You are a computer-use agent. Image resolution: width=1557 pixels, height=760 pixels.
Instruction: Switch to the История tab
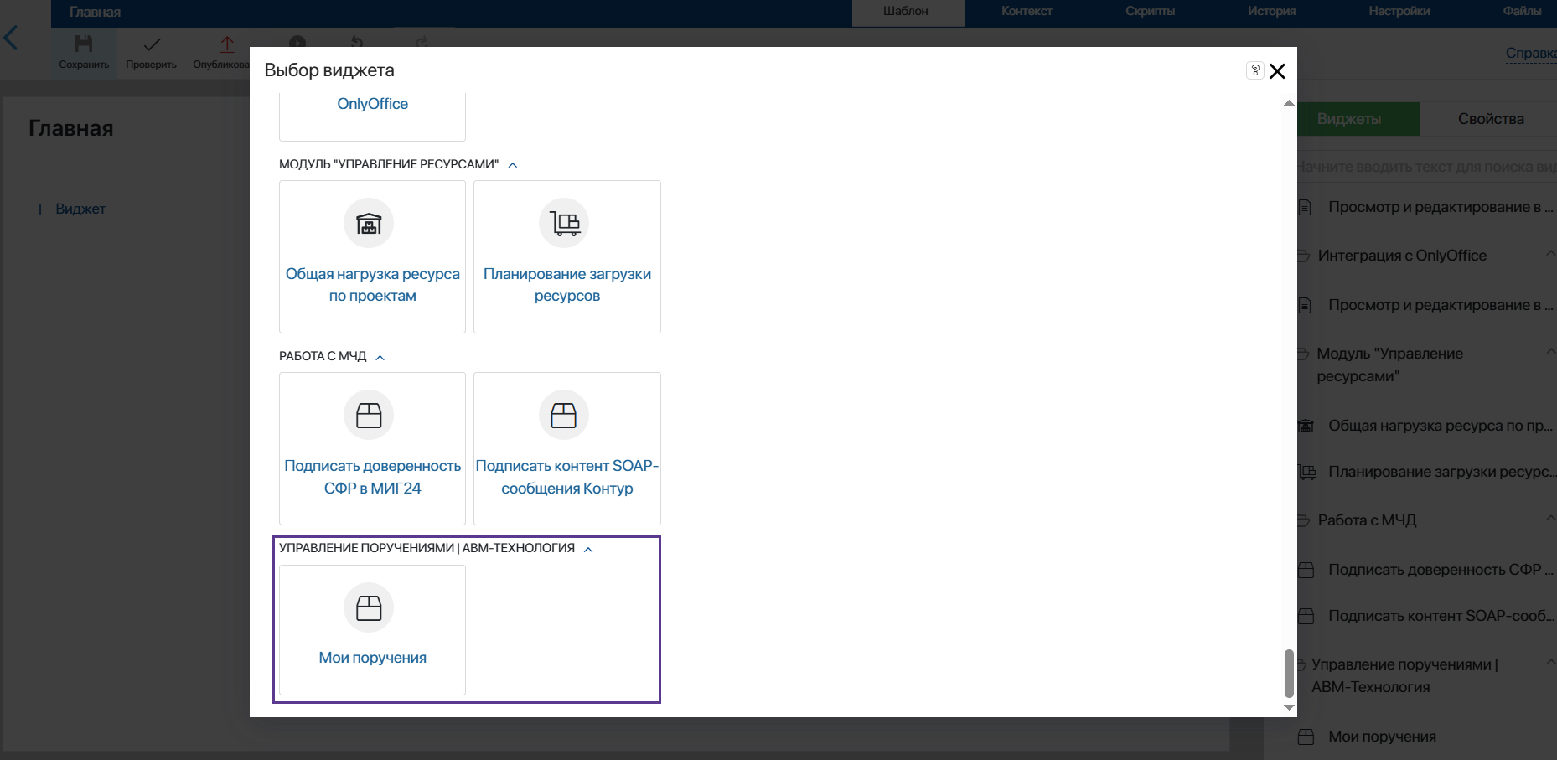tap(1271, 12)
